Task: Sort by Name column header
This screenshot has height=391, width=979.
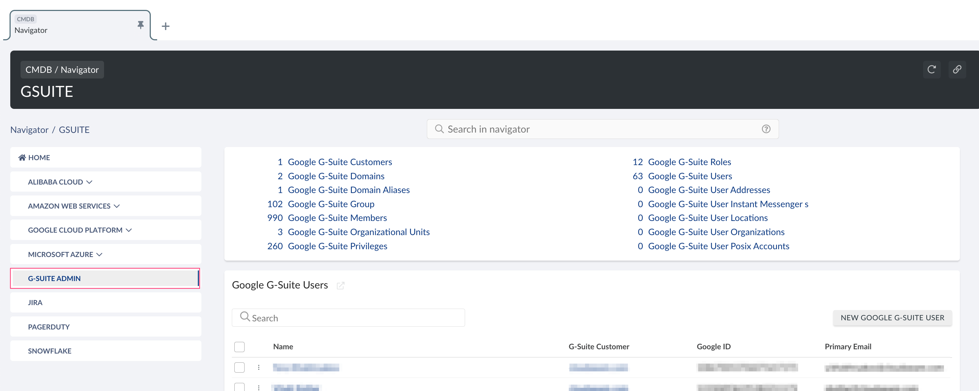Action: tap(283, 346)
